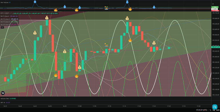Select the main chart fire marker at 16:52
The height and width of the screenshot is (112, 220).
(x=56, y=75)
